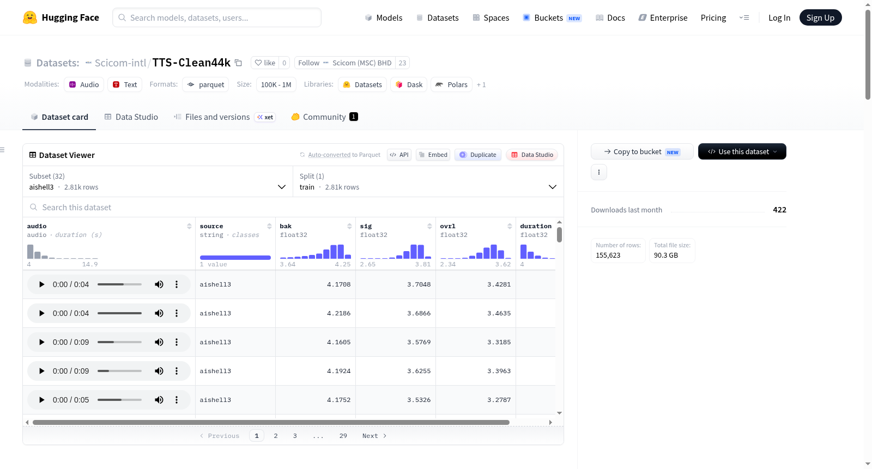Copy dataset name with the copy icon
This screenshot has width=872, height=469.
coord(238,63)
